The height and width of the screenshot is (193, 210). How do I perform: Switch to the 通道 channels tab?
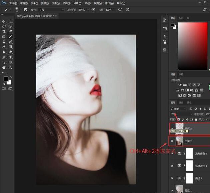click(x=181, y=103)
